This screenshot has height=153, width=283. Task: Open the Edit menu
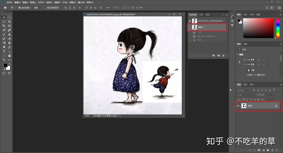pyautogui.click(x=17, y=2)
